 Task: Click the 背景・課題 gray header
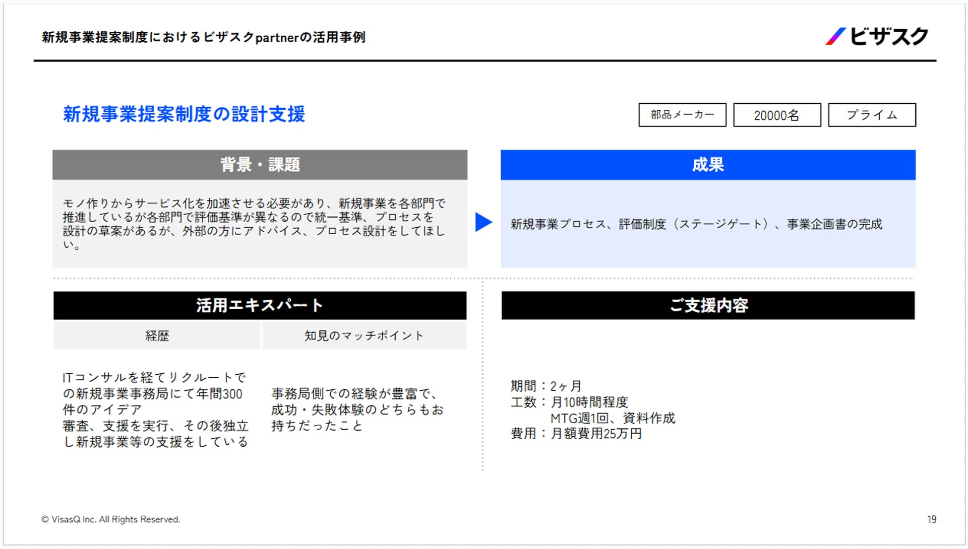click(x=260, y=165)
